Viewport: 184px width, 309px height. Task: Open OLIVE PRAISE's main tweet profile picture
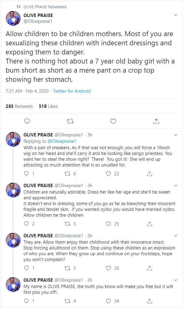pyautogui.click(x=13, y=19)
